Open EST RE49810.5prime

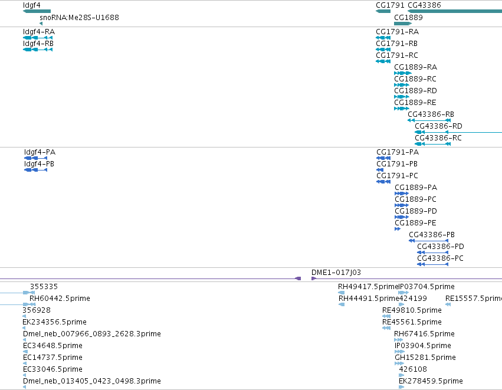[412, 310]
